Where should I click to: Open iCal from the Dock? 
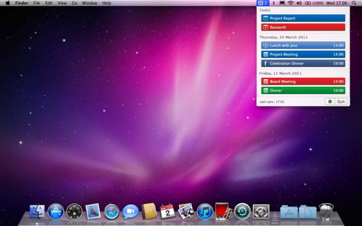click(168, 211)
